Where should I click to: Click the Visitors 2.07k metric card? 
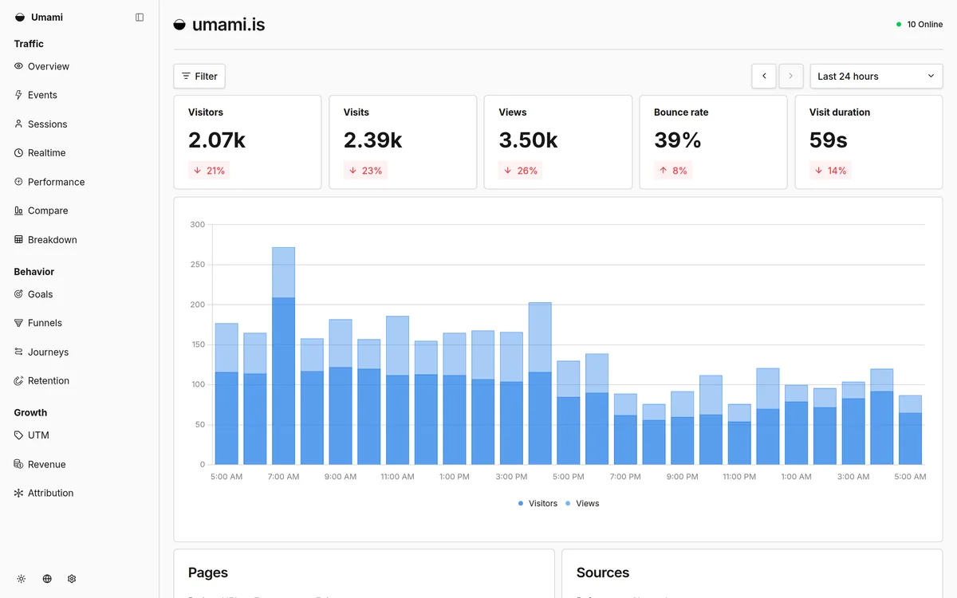point(247,142)
